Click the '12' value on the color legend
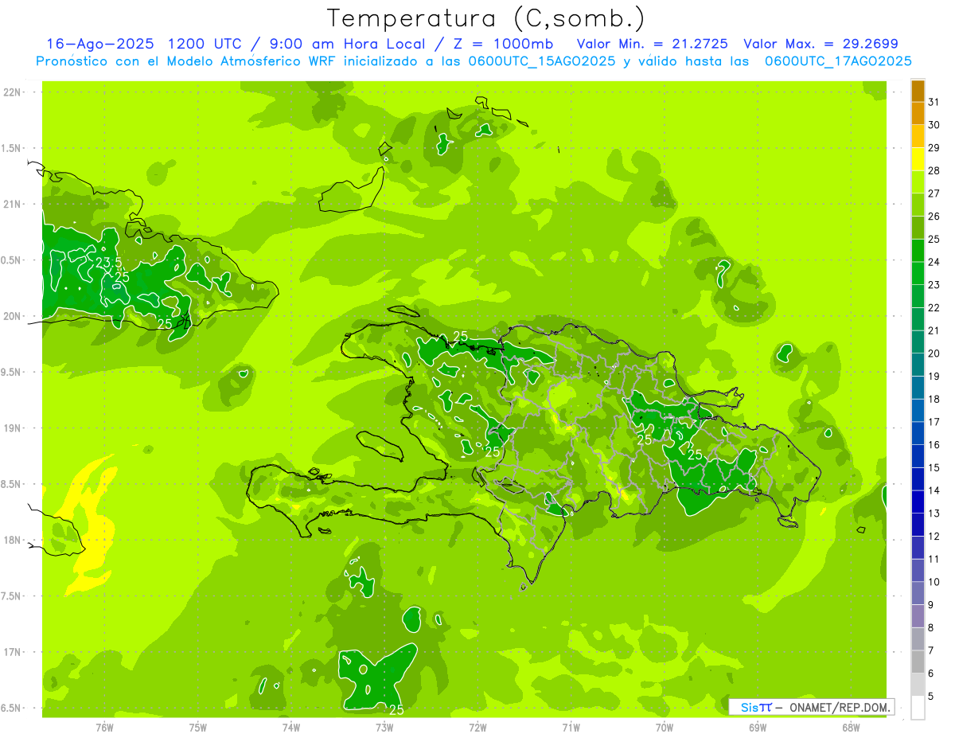The width and height of the screenshot is (955, 738). (x=934, y=537)
